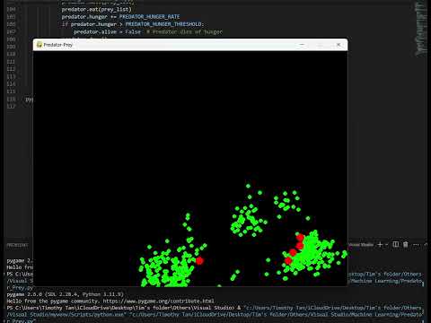
Task: Click PREDATOR_HUNGER_RATE constant in the code
Action: point(149,17)
